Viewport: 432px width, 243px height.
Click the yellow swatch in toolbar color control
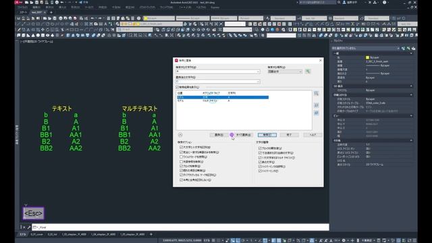(146, 18)
